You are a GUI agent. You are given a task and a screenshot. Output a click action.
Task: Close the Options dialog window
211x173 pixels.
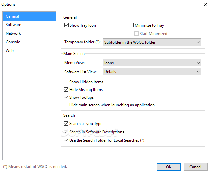tap(205, 4)
